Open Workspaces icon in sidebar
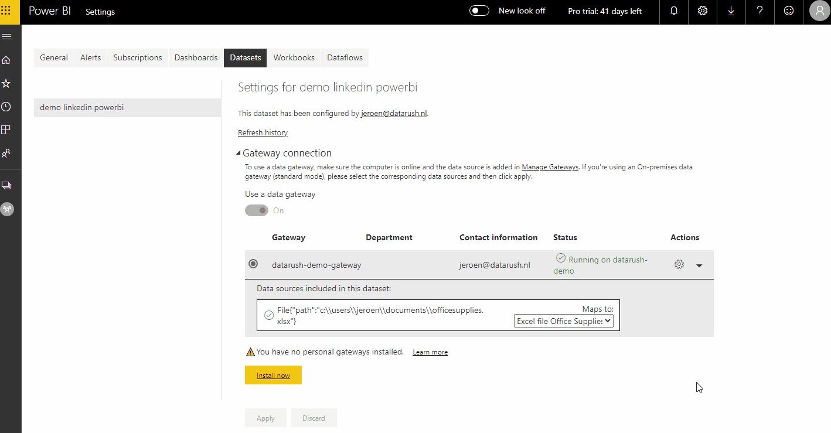This screenshot has width=831, height=433. 6,185
